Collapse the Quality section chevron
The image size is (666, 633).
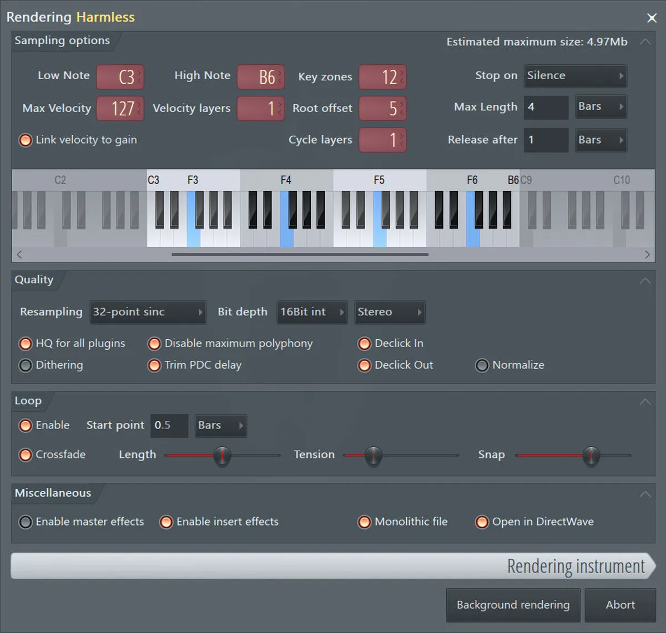tap(644, 280)
